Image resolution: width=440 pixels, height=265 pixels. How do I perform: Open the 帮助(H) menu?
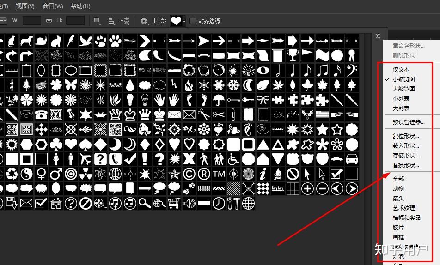[80, 6]
